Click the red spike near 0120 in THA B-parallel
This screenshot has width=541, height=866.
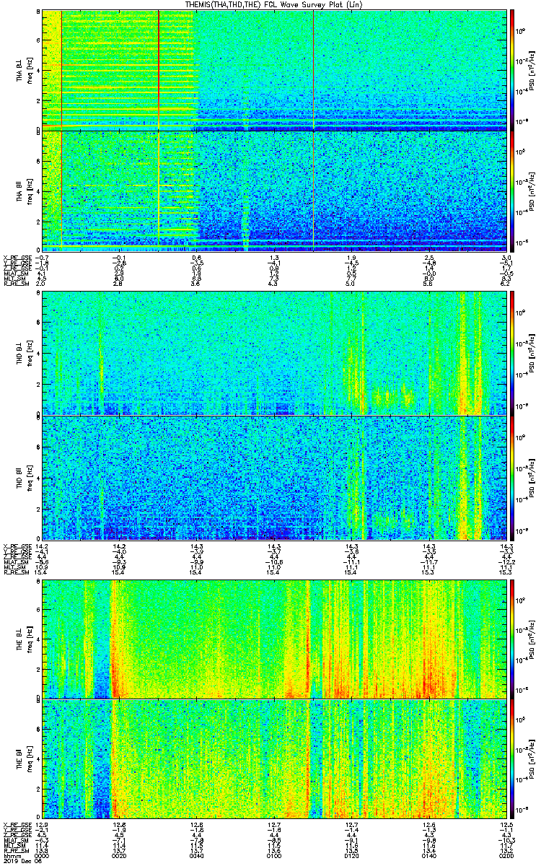tap(314, 190)
